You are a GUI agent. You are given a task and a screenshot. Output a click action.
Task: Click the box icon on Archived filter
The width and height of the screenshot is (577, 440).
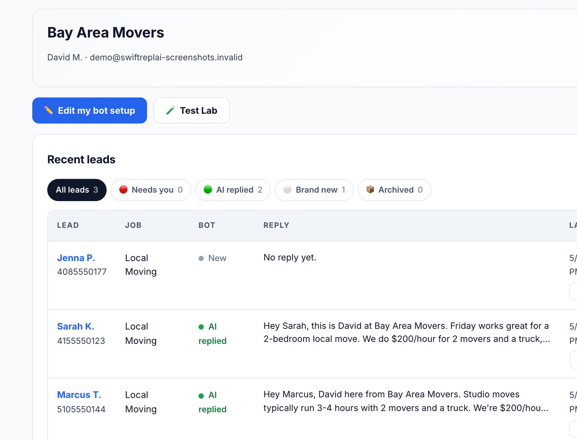pyautogui.click(x=370, y=190)
